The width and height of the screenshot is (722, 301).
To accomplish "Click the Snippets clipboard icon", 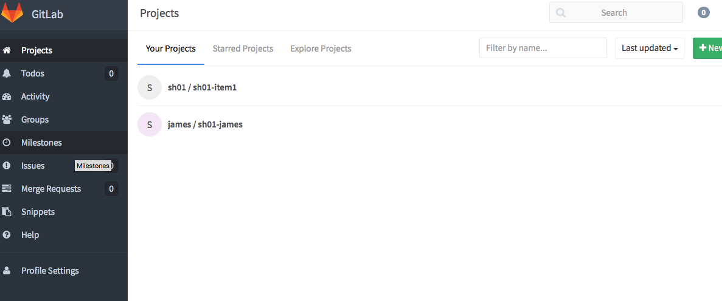I will pyautogui.click(x=7, y=212).
